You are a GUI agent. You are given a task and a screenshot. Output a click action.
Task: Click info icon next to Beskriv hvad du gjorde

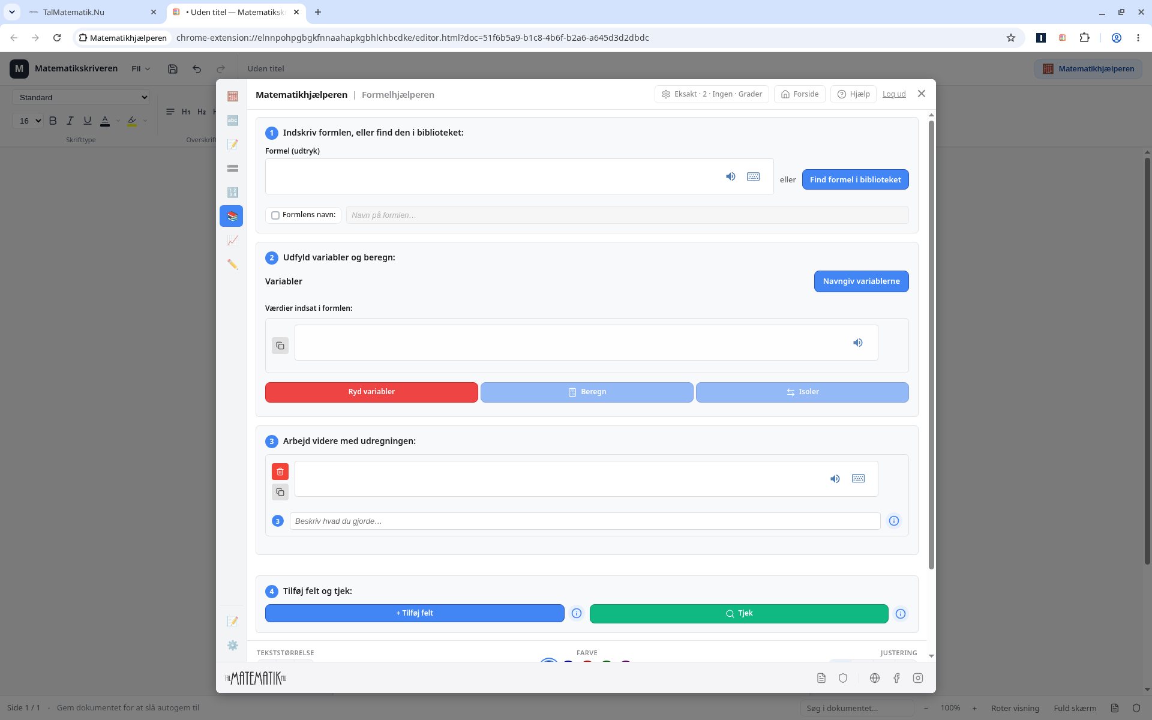[894, 521]
